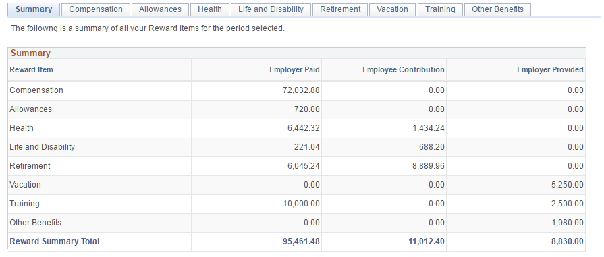Click the Employee Contribution column header

tap(404, 69)
